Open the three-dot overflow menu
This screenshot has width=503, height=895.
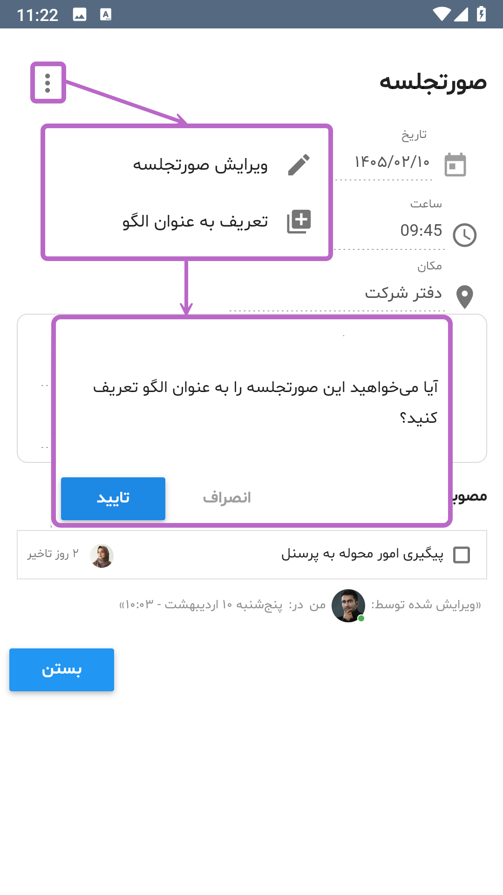click(x=48, y=83)
